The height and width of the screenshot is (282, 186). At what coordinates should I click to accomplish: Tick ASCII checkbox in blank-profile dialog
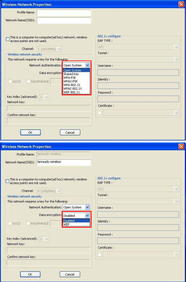(10, 81)
